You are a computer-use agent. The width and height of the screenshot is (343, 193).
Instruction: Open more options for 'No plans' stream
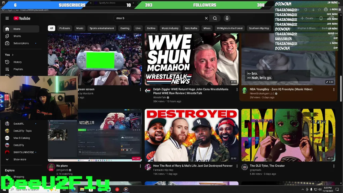(x=140, y=166)
